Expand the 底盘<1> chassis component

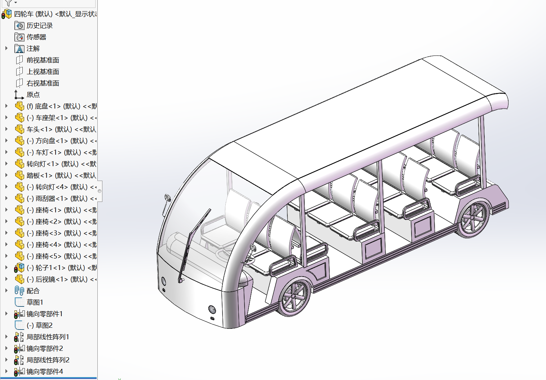tap(6, 106)
